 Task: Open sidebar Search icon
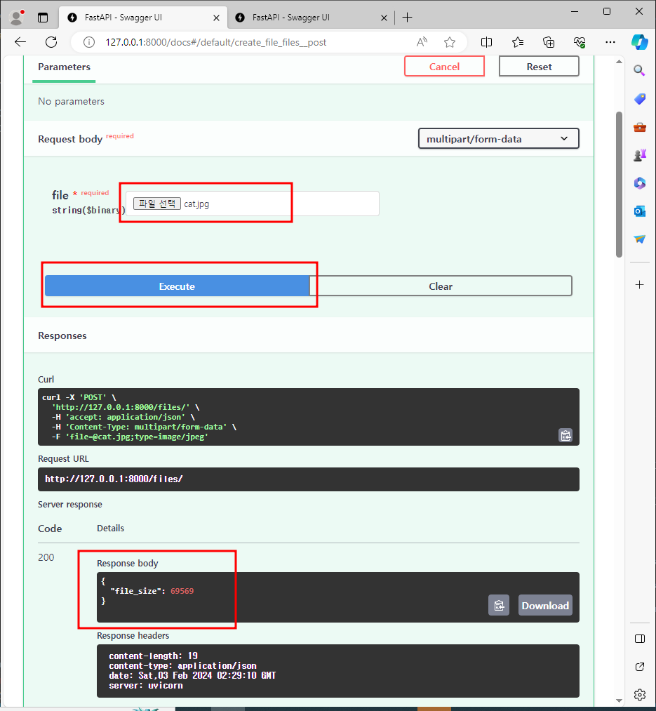[639, 70]
